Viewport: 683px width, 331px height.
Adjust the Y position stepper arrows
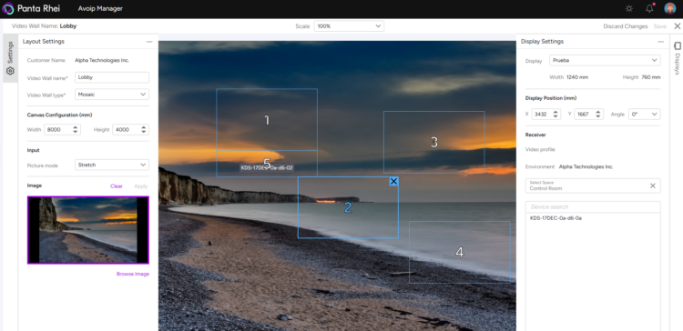(598, 114)
